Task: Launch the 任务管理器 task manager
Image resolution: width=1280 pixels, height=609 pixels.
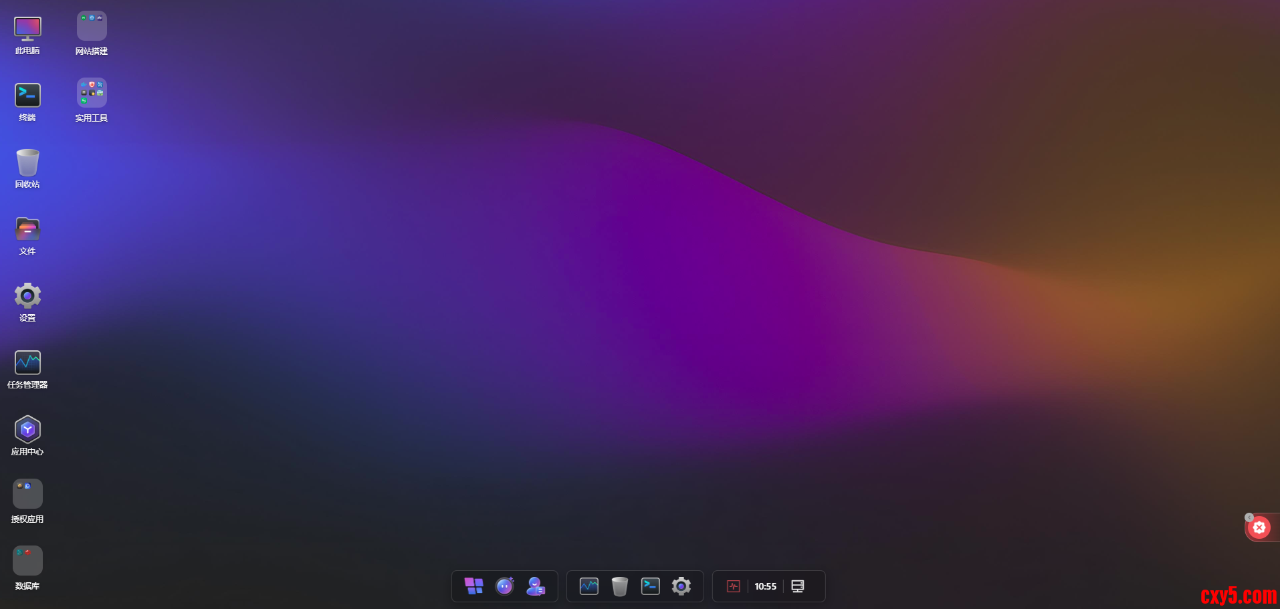Action: tap(27, 361)
